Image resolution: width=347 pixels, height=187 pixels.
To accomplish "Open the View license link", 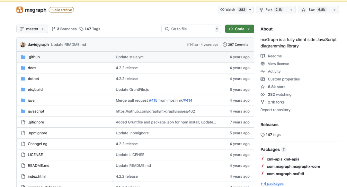I will point(275,64).
